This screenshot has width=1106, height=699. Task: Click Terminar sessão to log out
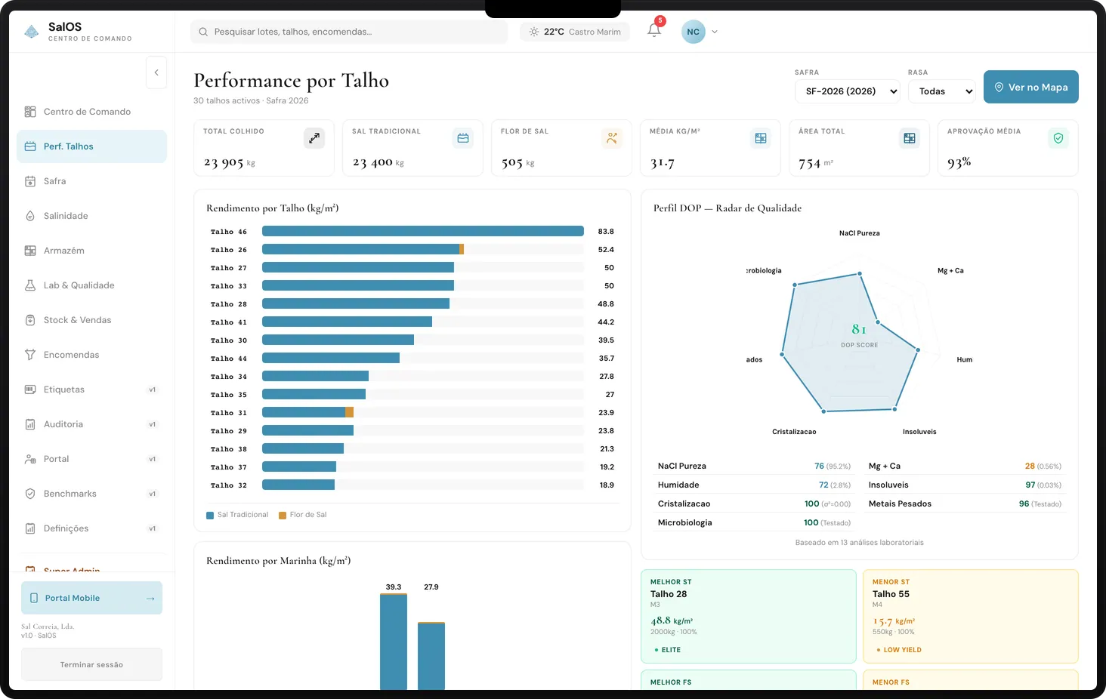pos(91,664)
